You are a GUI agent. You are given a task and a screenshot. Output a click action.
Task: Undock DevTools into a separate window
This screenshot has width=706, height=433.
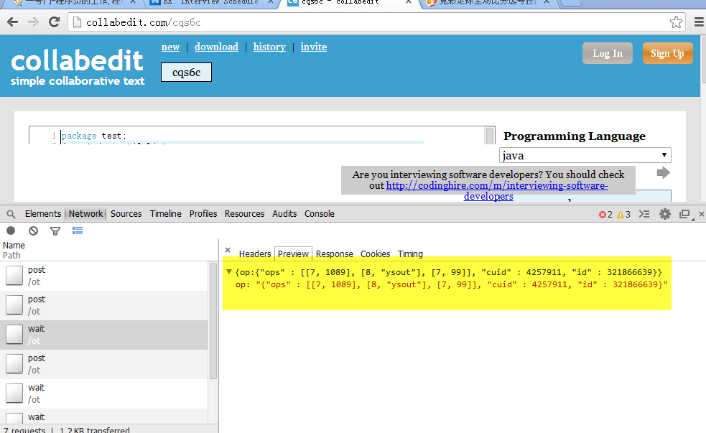pos(685,214)
